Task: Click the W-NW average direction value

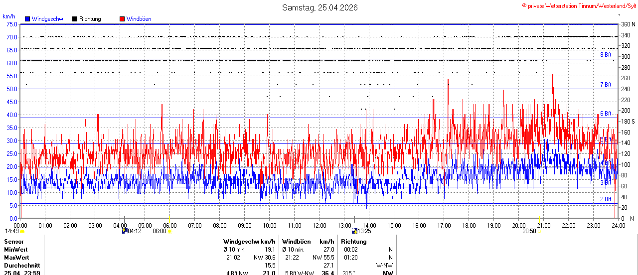Action: pyautogui.click(x=384, y=266)
